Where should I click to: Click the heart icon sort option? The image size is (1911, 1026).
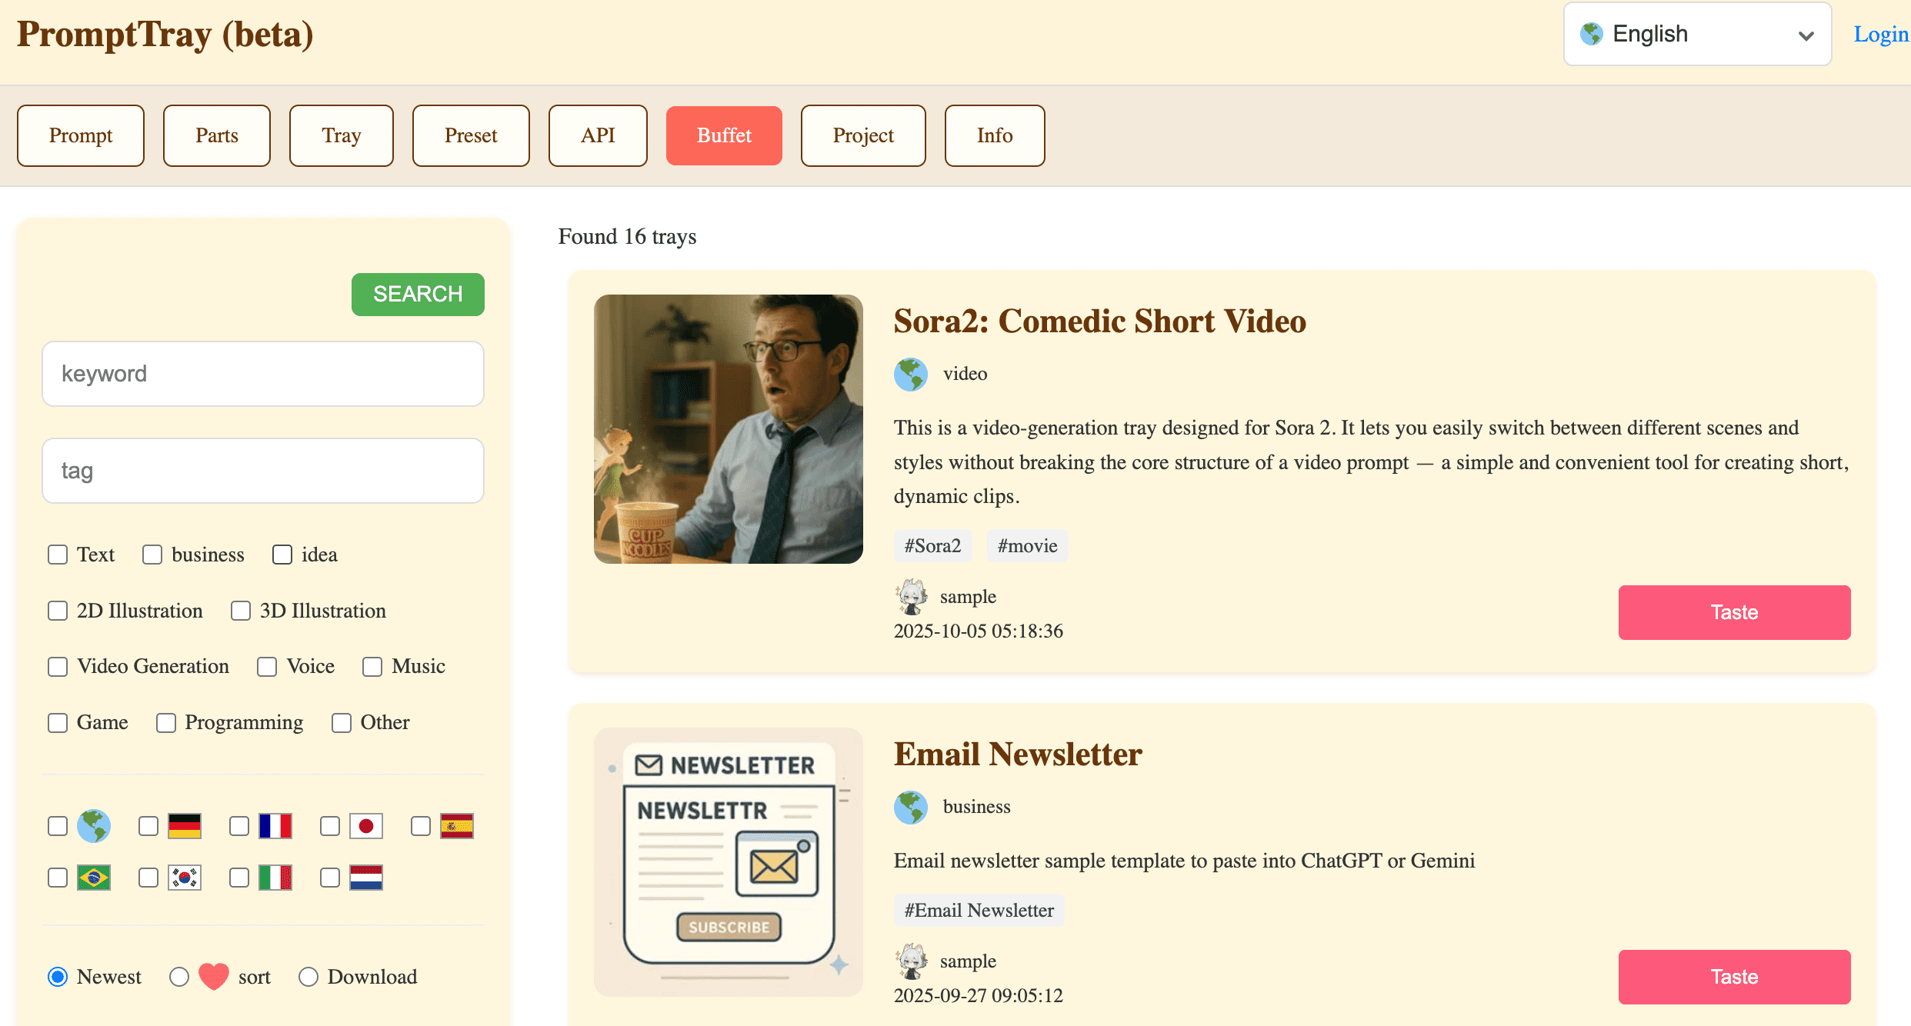213,976
